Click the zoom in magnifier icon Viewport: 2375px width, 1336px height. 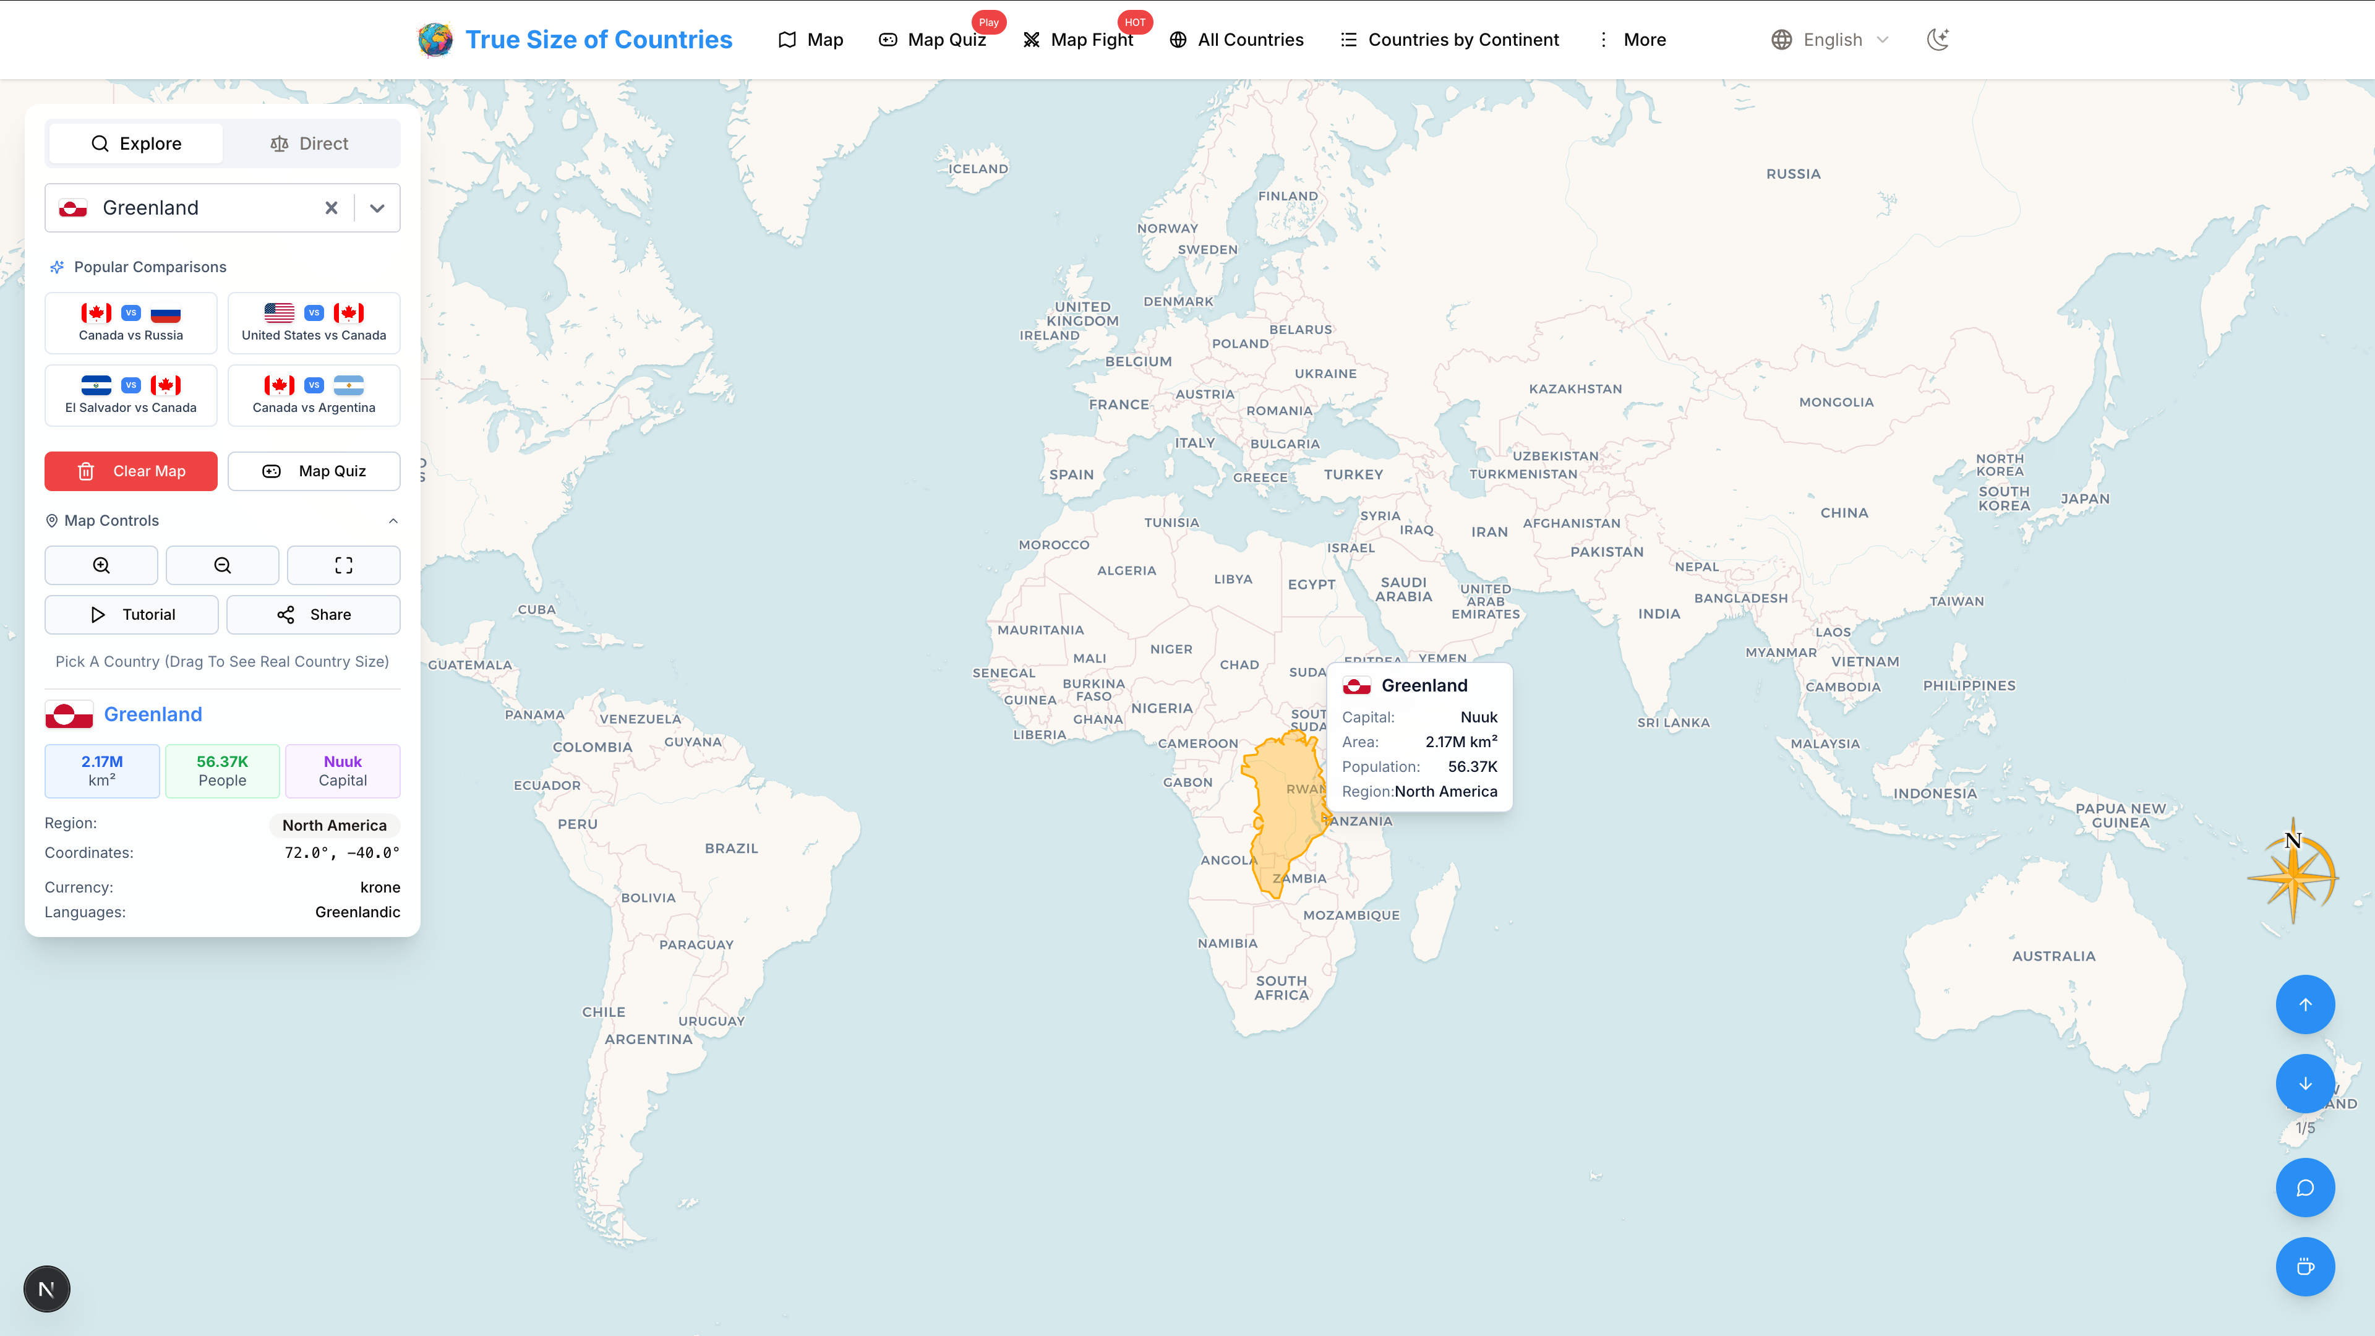pyautogui.click(x=101, y=565)
